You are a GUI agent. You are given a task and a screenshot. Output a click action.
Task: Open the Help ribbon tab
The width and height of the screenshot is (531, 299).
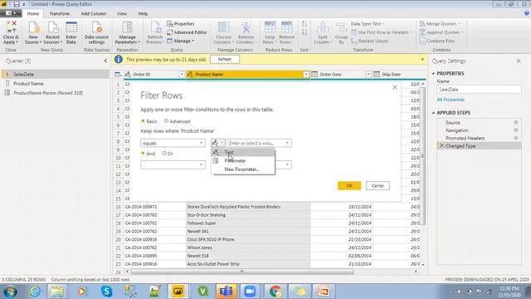click(143, 13)
